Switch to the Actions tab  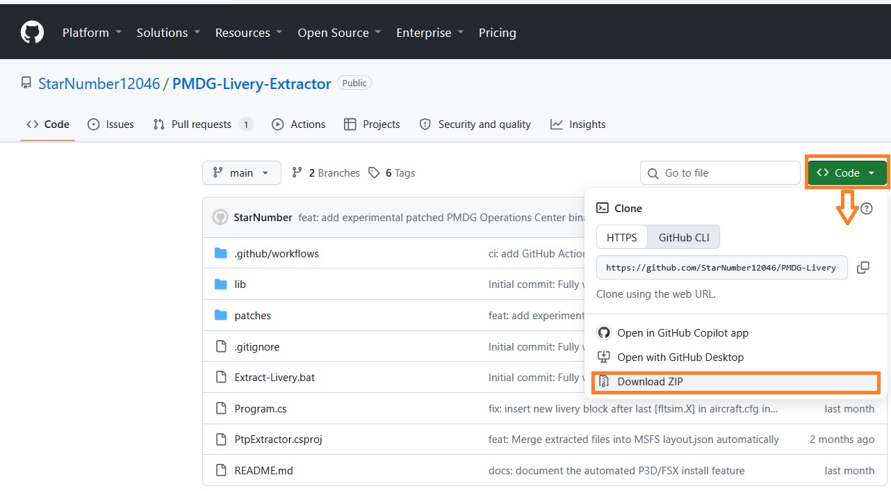click(x=298, y=124)
